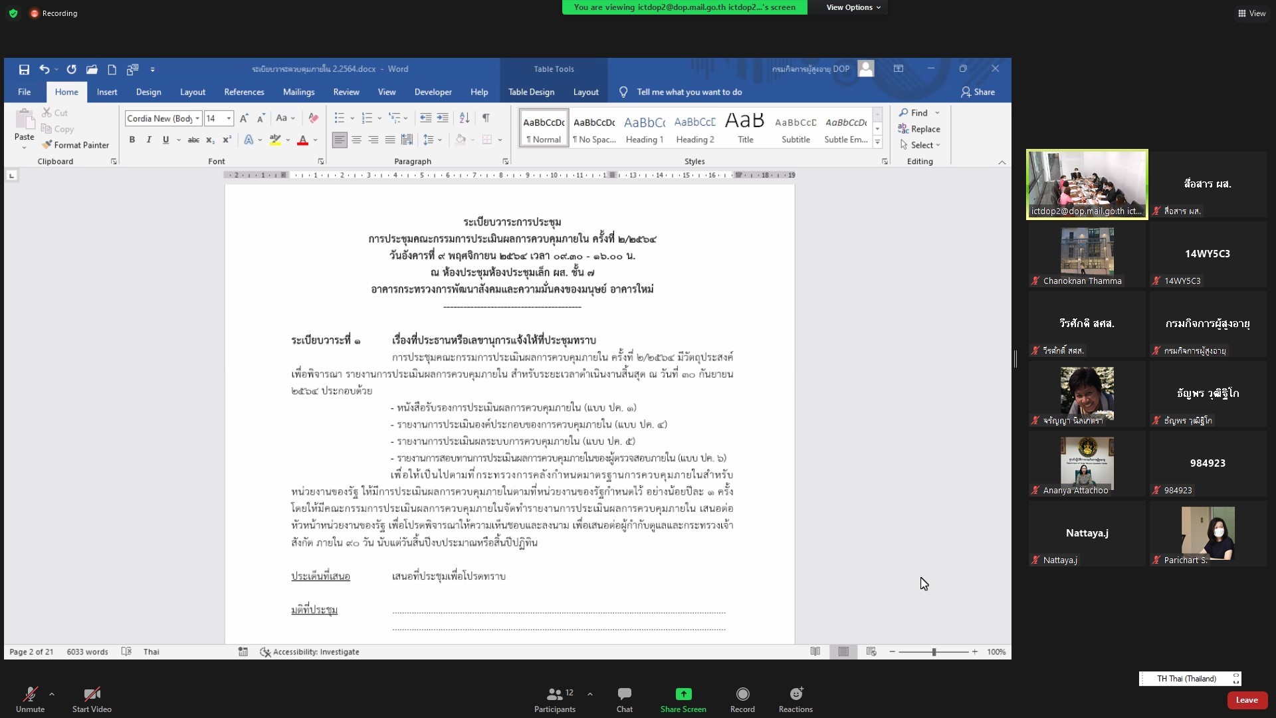Screen dimensions: 1276x718
Task: Expand the Bullets dropdown arrow
Action: point(352,118)
